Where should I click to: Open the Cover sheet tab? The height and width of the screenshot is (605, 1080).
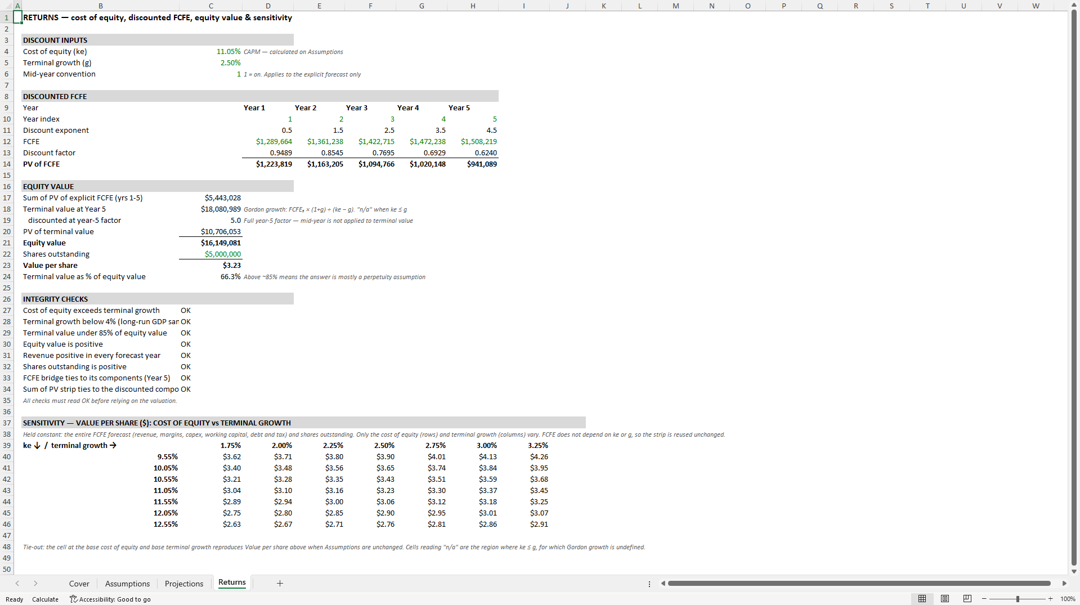click(79, 584)
